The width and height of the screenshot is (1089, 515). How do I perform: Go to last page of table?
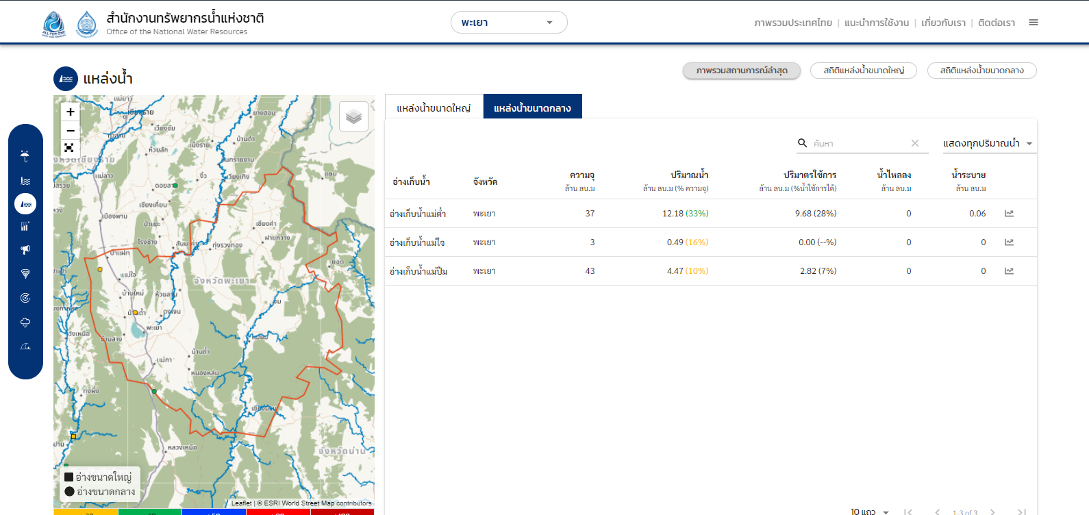point(1021,512)
